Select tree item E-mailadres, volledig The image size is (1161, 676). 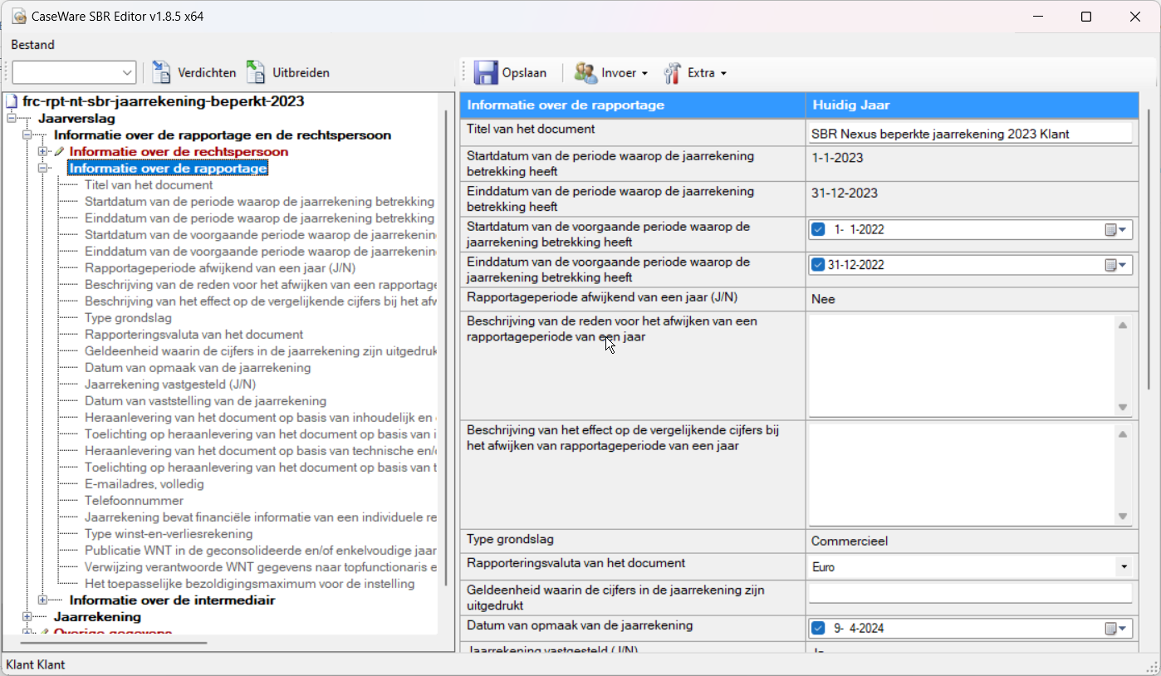(x=144, y=484)
